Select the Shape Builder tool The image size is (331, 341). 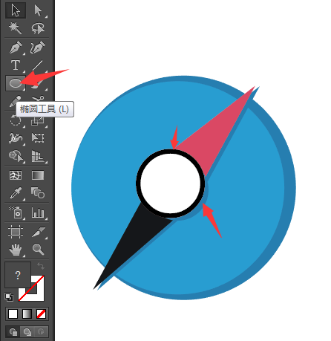tap(16, 156)
